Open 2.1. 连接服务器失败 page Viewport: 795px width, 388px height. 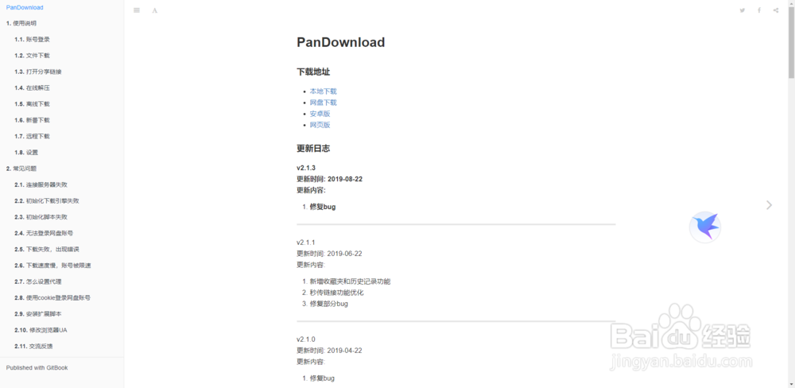coord(41,184)
